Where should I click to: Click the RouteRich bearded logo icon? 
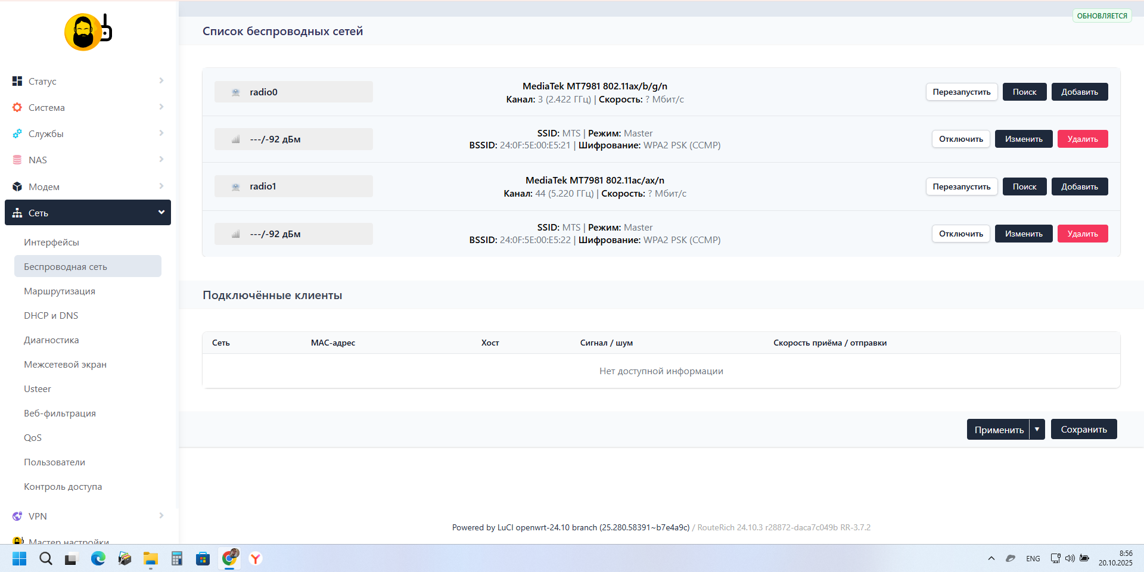click(x=88, y=32)
